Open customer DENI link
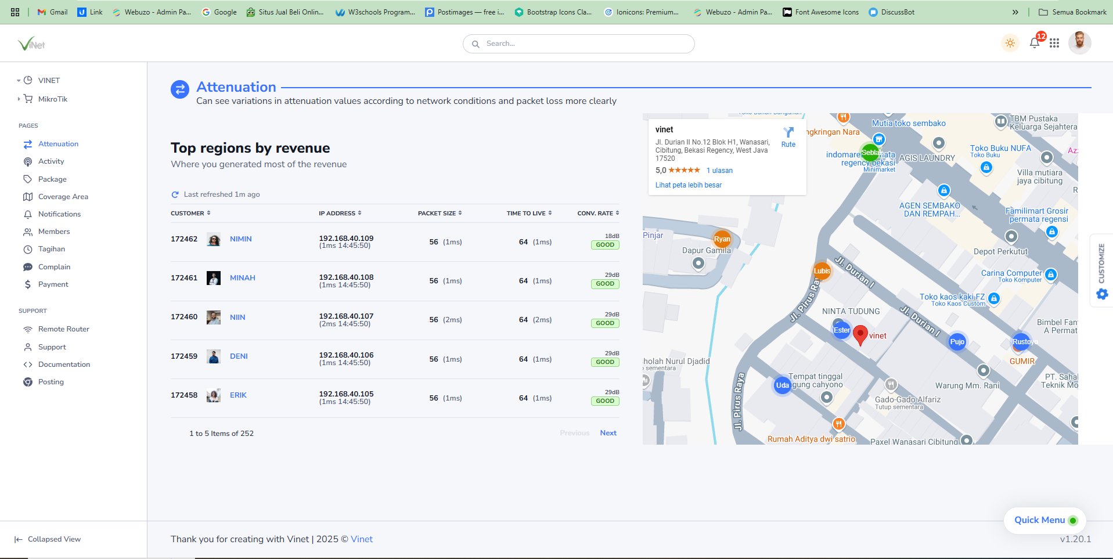 (239, 356)
